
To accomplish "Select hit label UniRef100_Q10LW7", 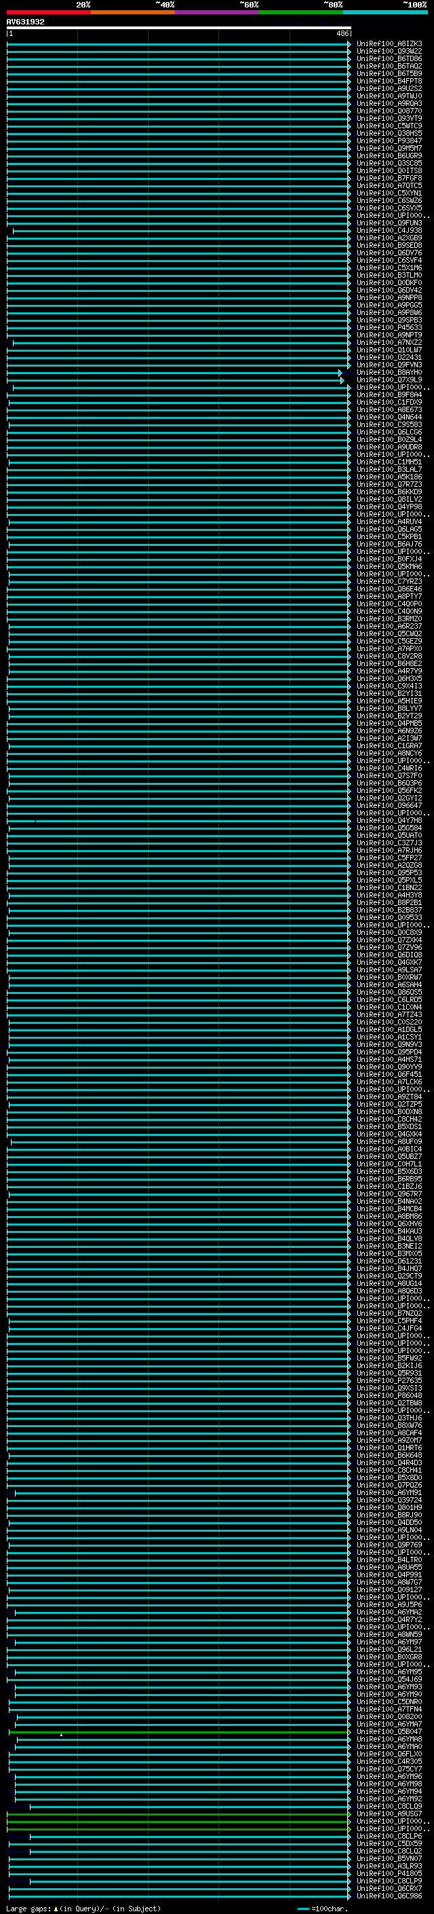I will click(x=389, y=350).
